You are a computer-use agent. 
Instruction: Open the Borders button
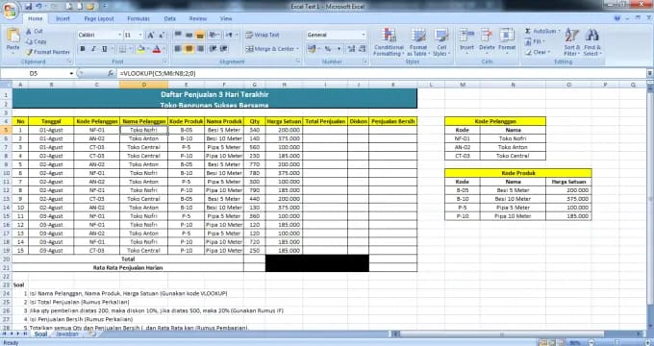(x=123, y=49)
